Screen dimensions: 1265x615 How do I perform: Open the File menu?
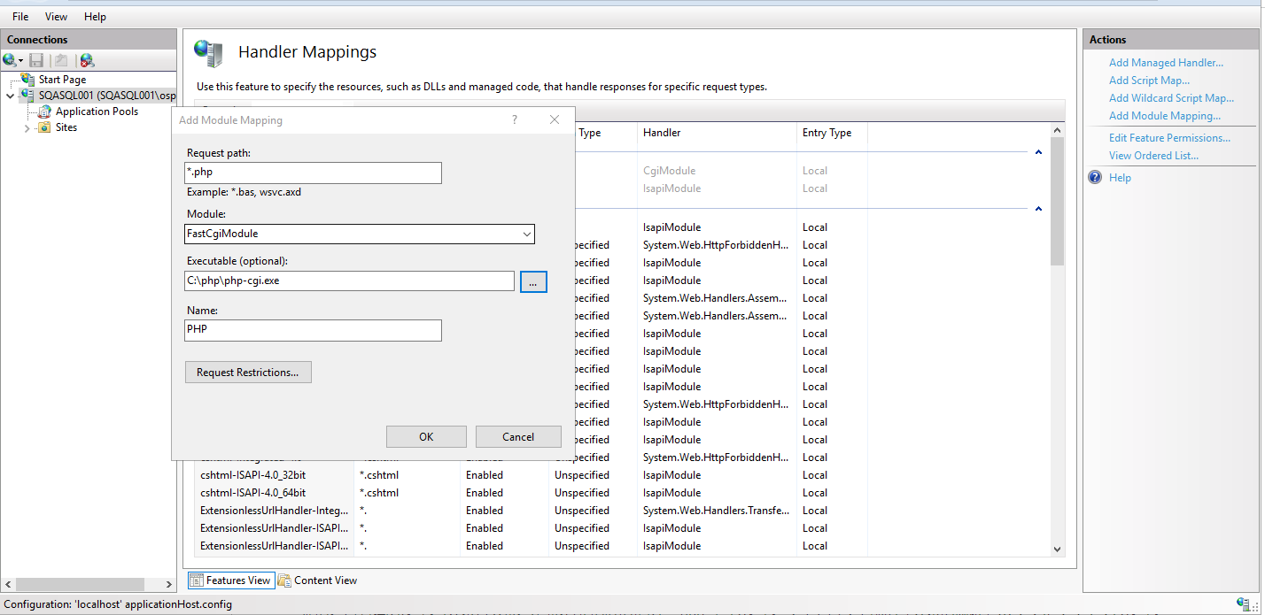(x=20, y=17)
